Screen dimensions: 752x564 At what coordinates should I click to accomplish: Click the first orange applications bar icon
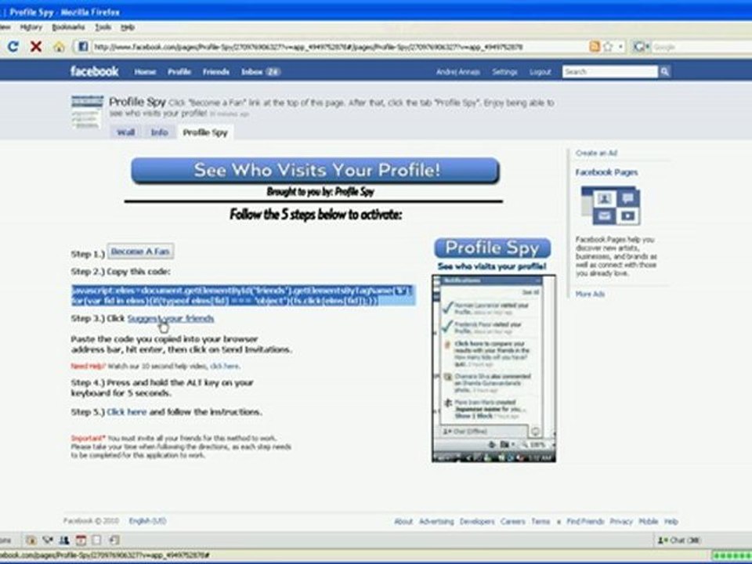31,540
